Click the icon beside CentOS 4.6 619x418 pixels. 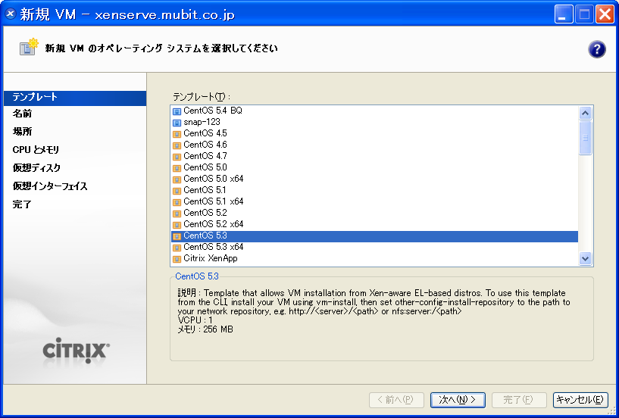pyautogui.click(x=177, y=145)
